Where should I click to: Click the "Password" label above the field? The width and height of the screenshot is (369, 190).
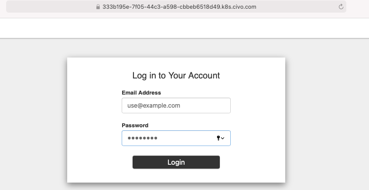[x=135, y=126]
